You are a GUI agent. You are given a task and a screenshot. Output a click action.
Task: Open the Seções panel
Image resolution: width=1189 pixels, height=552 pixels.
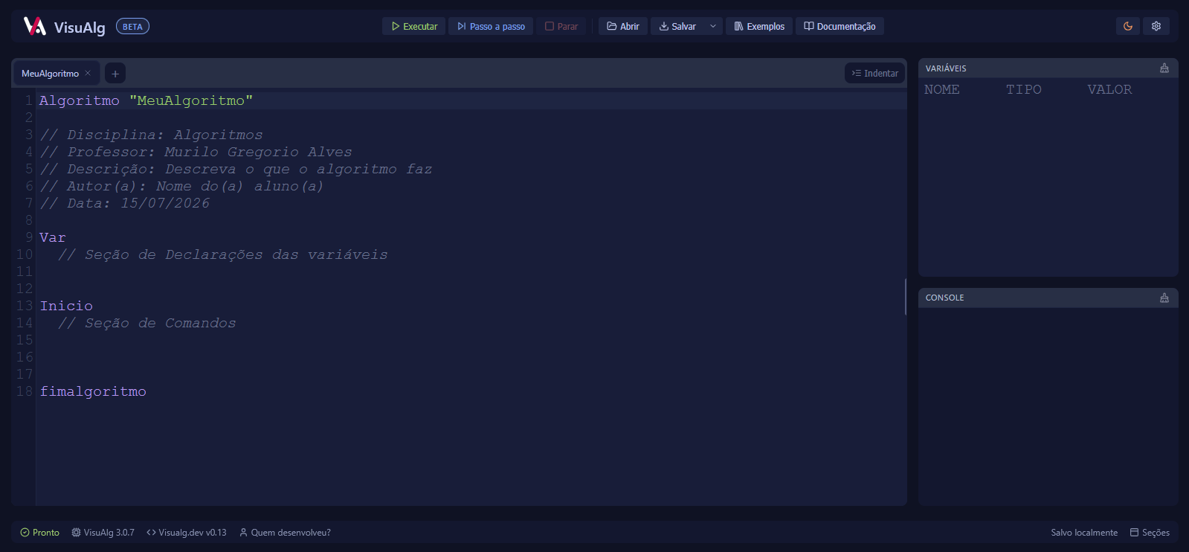pos(1150,533)
